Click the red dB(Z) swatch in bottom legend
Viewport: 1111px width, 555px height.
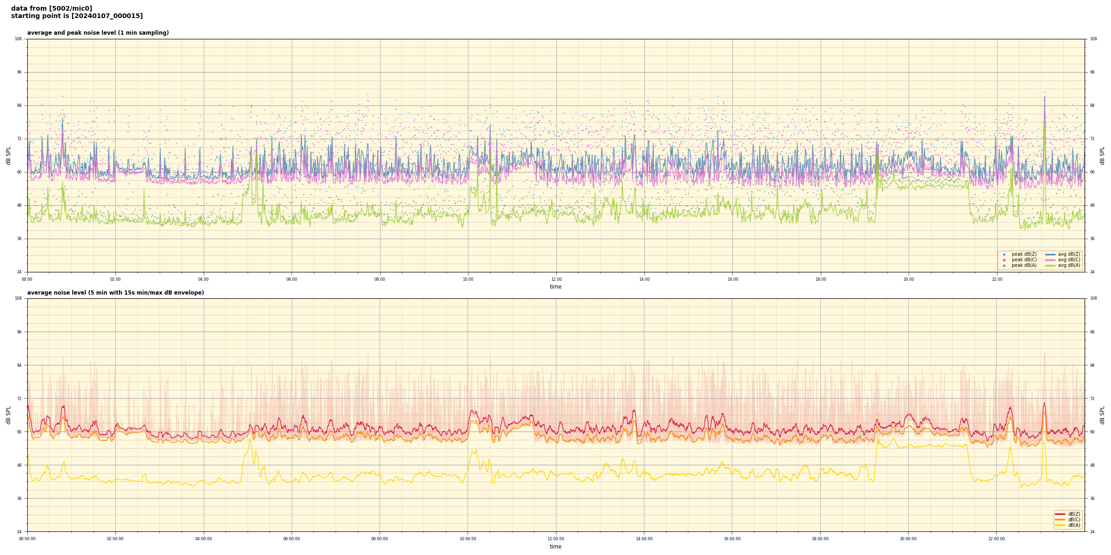point(1060,514)
